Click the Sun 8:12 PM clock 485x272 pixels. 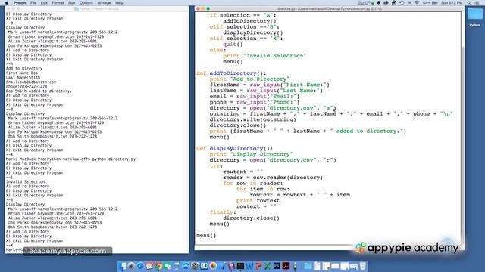[452, 3]
